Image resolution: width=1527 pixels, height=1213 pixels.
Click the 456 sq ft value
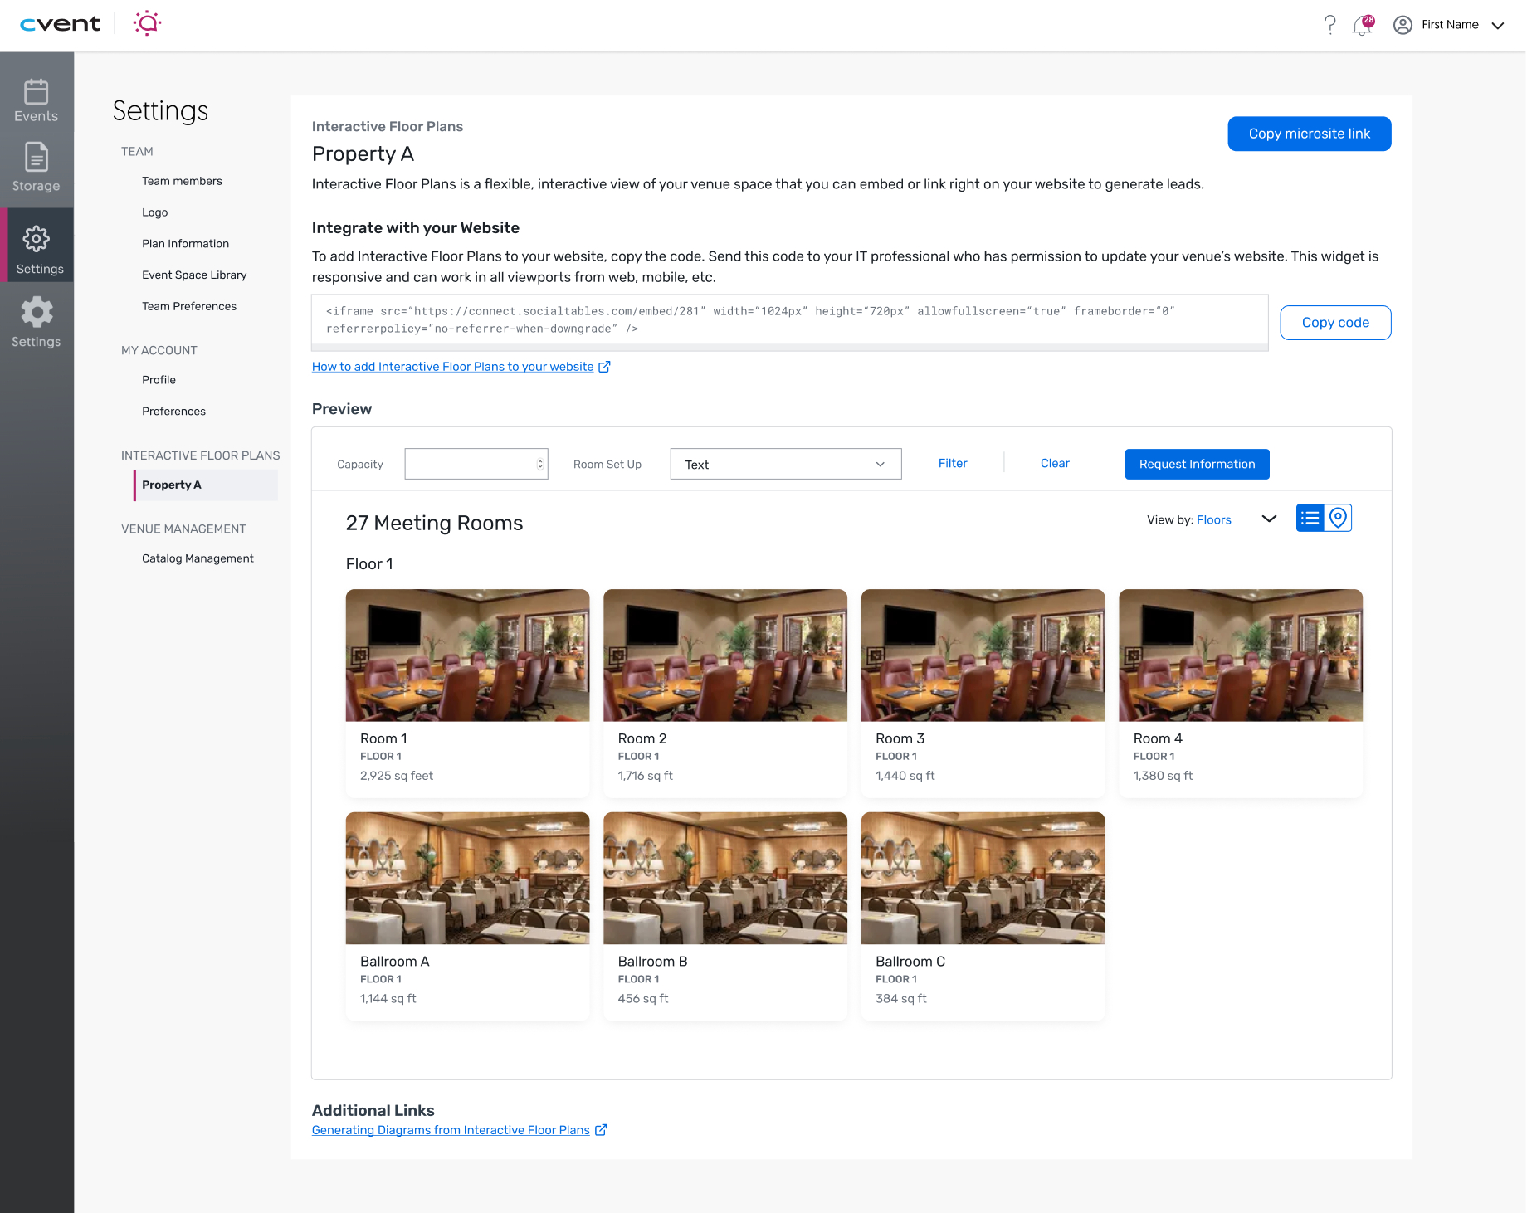tap(643, 999)
